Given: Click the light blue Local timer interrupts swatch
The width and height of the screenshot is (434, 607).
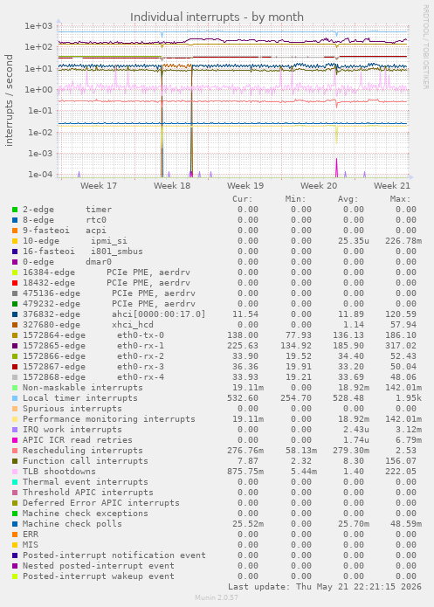Looking at the screenshot, I should 15,398.
